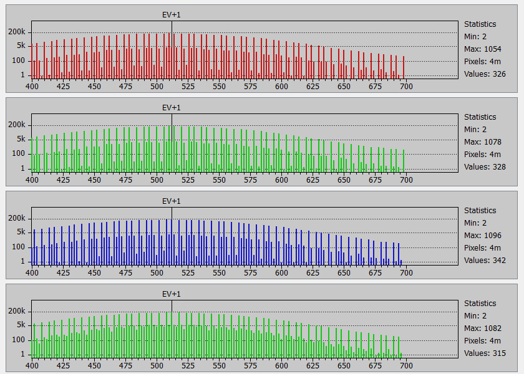This screenshot has height=374, width=524.
Task: Click 'Min: 2' beside the blue histogram
Action: coord(475,223)
